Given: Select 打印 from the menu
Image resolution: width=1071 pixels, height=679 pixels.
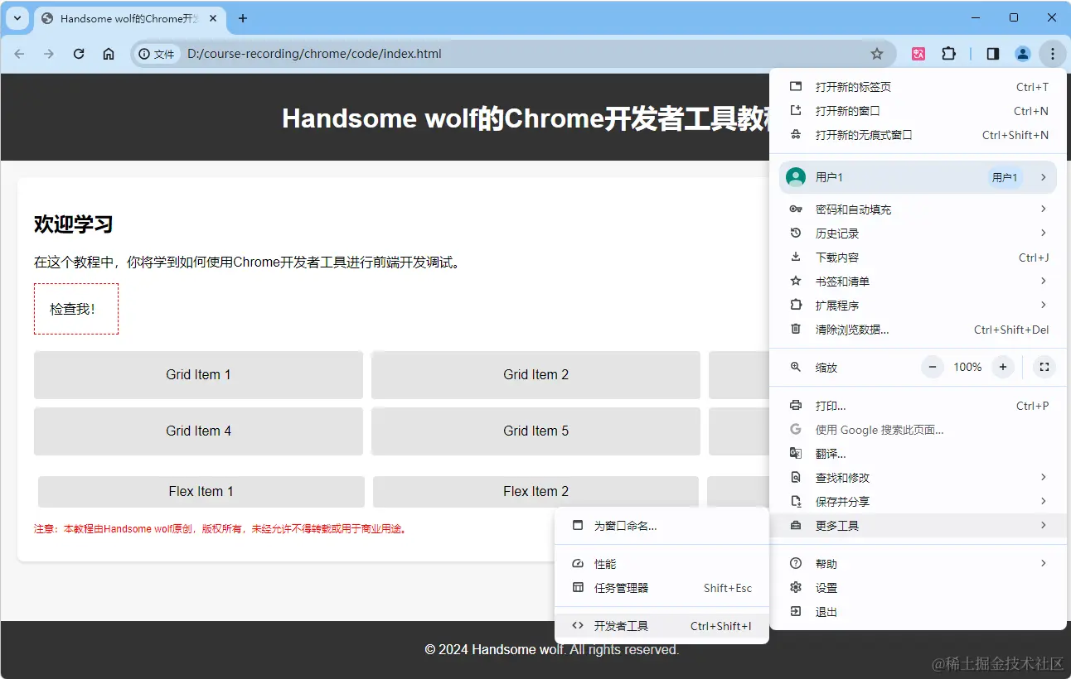Looking at the screenshot, I should click(918, 406).
